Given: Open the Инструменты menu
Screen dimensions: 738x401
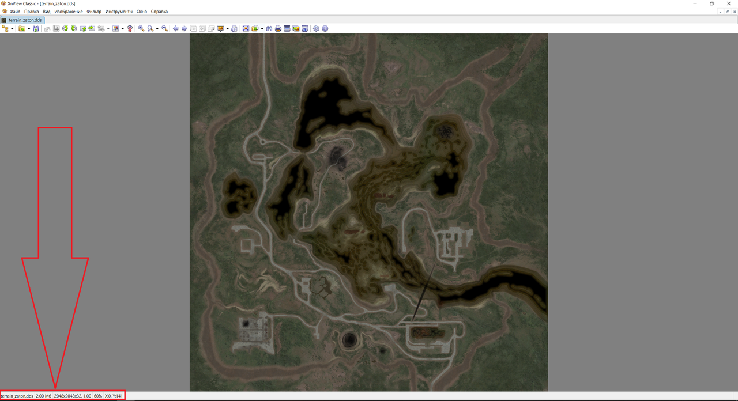Looking at the screenshot, I should 119,12.
